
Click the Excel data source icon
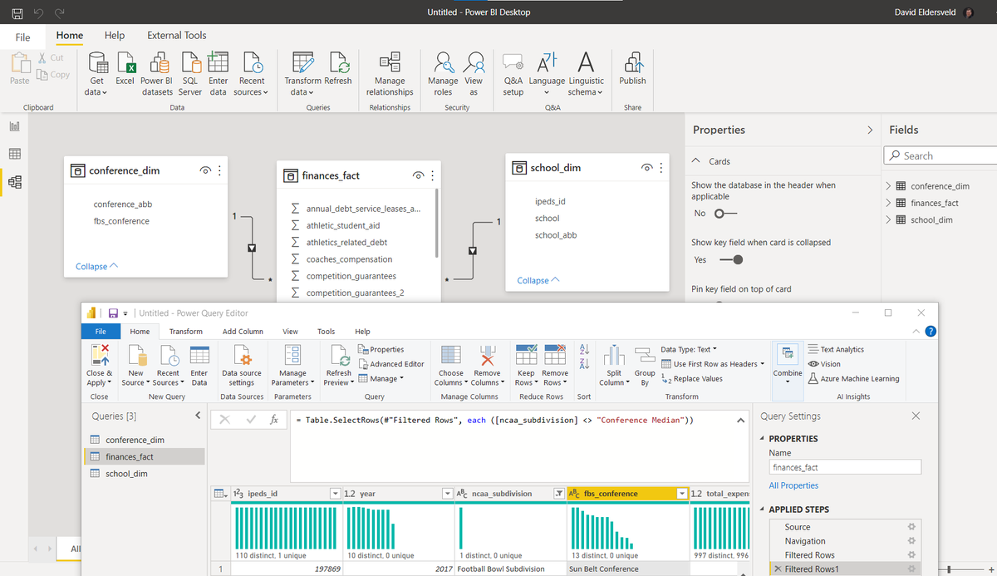[x=125, y=70]
